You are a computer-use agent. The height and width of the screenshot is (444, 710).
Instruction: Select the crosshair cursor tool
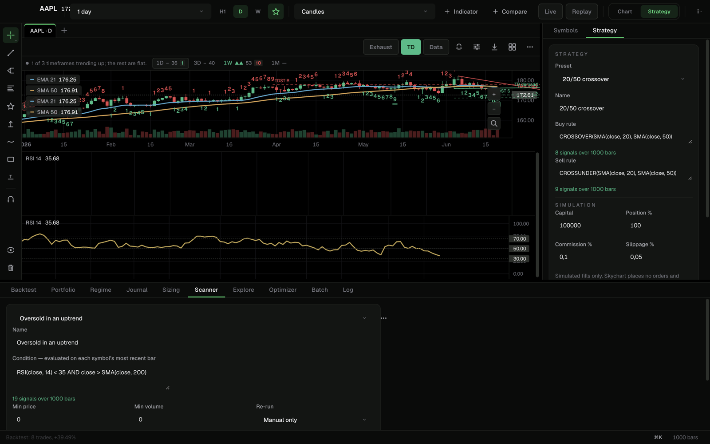click(11, 35)
